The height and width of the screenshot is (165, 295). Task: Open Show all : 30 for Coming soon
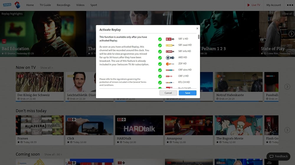tap(53, 154)
